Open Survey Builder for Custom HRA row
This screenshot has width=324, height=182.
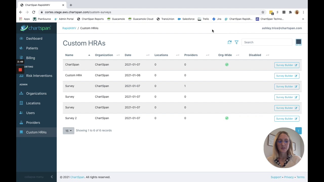[287, 76]
